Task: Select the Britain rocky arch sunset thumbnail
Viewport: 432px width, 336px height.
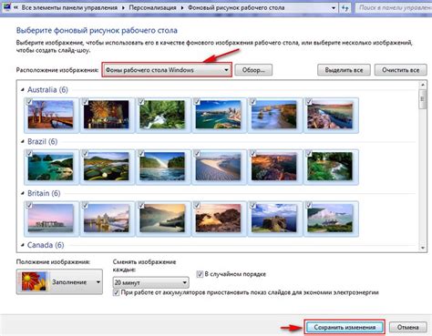Action: coord(219,219)
